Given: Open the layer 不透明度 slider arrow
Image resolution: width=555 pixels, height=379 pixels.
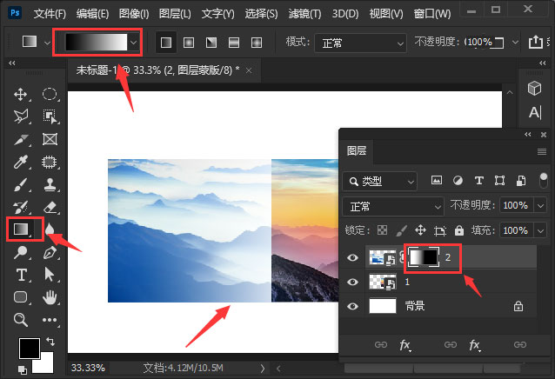Looking at the screenshot, I should click(x=541, y=205).
